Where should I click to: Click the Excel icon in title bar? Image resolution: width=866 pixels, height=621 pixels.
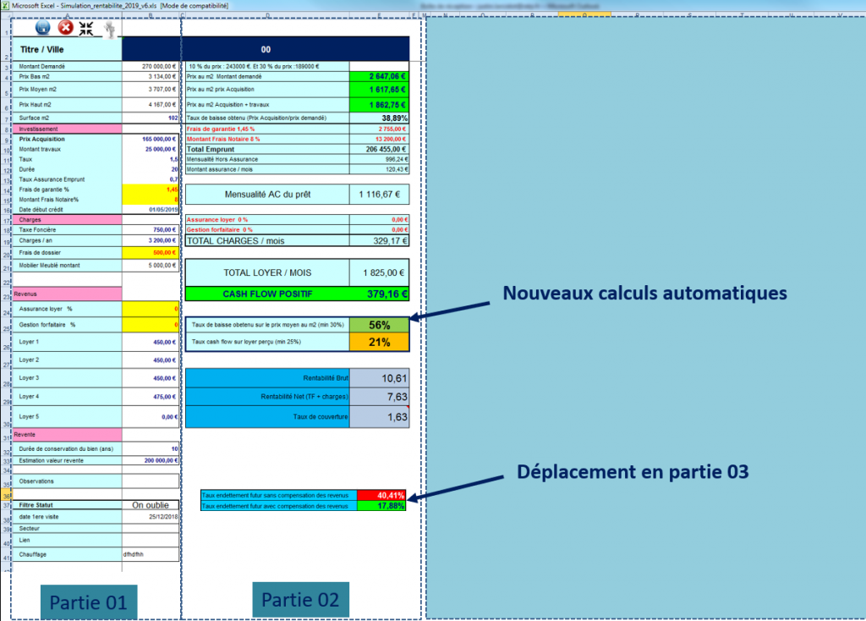coord(5,5)
